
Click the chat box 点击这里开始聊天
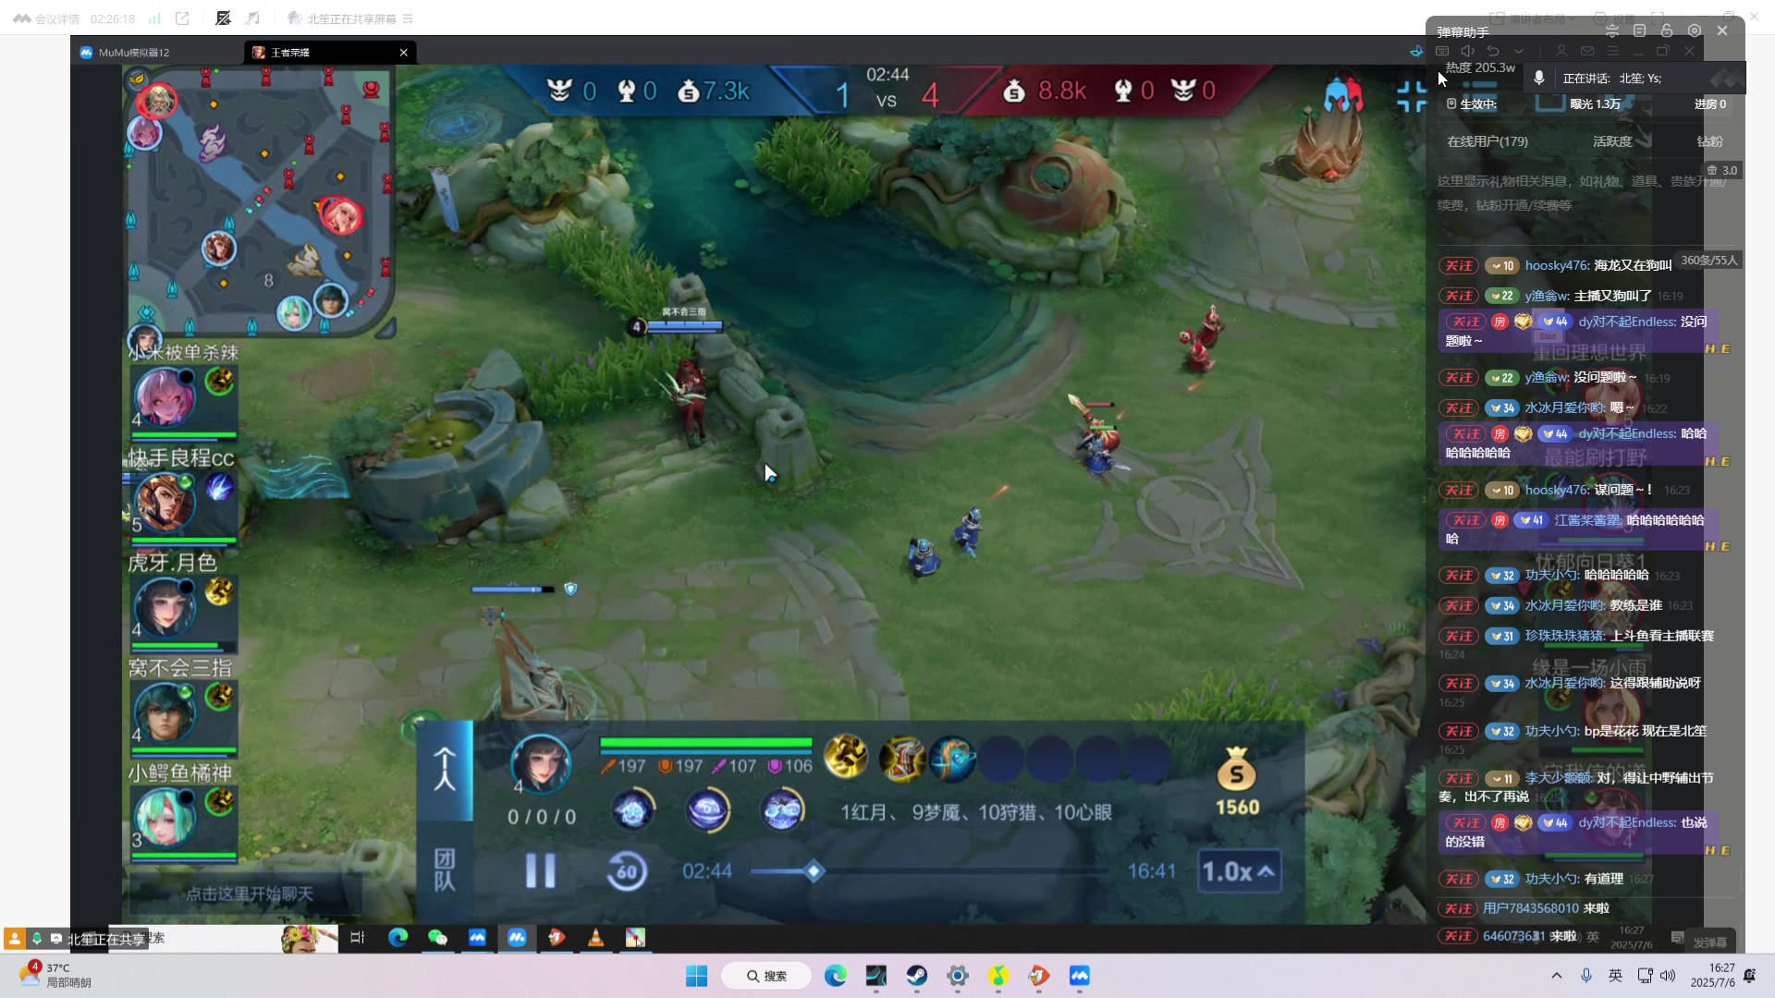pyautogui.click(x=249, y=894)
